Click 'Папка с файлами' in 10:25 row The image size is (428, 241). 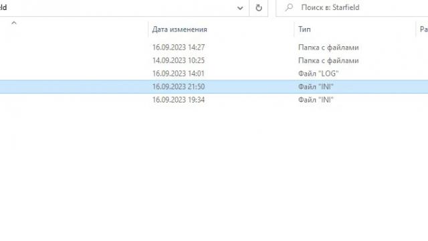point(328,60)
